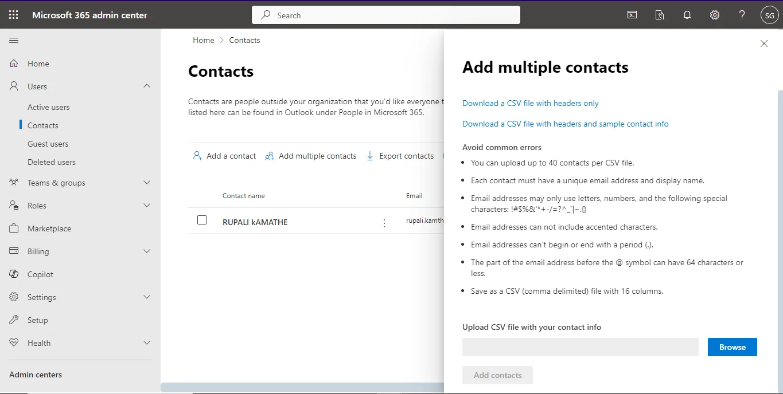Screen dimensions: 783x394
Task: Click the Health heart icon
Action: 14,343
